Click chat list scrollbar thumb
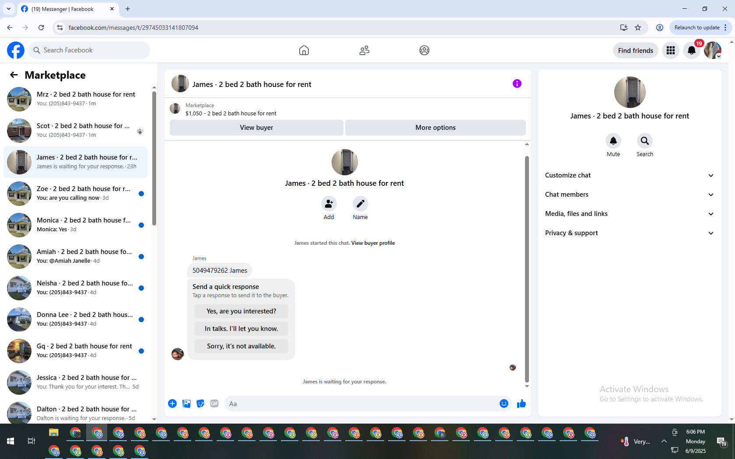Viewport: 735px width, 459px height. pos(154,158)
